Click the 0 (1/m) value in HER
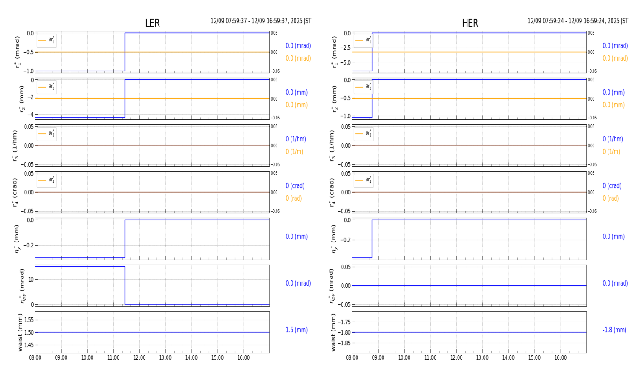Image resolution: width=634 pixels, height=388 pixels. click(x=612, y=152)
